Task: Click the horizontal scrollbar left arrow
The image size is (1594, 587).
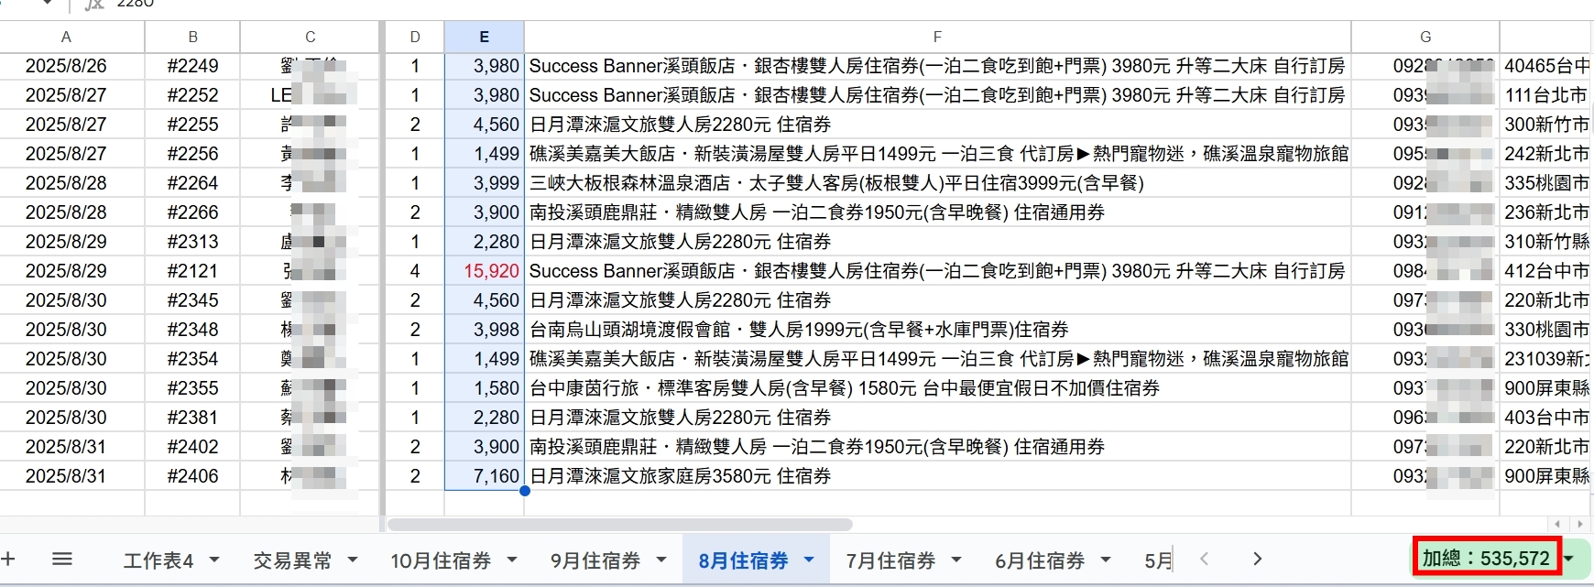Action: point(1557,524)
